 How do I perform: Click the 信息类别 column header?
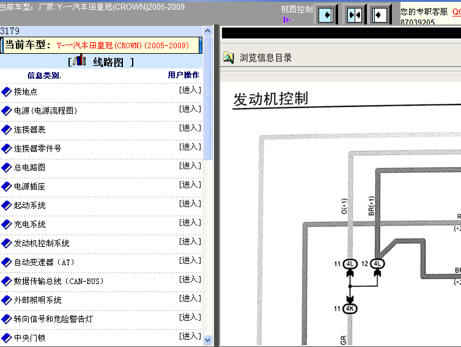(45, 76)
